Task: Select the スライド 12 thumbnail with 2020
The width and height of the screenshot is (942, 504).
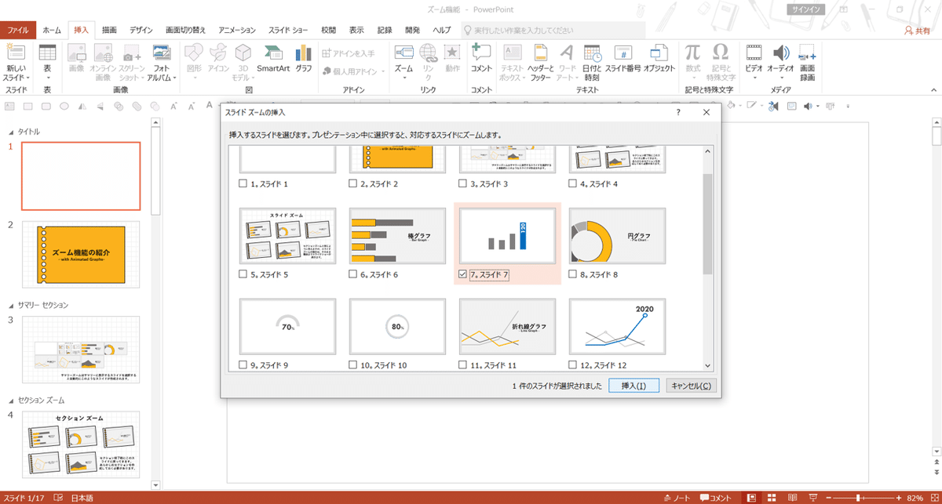Action: pyautogui.click(x=617, y=328)
